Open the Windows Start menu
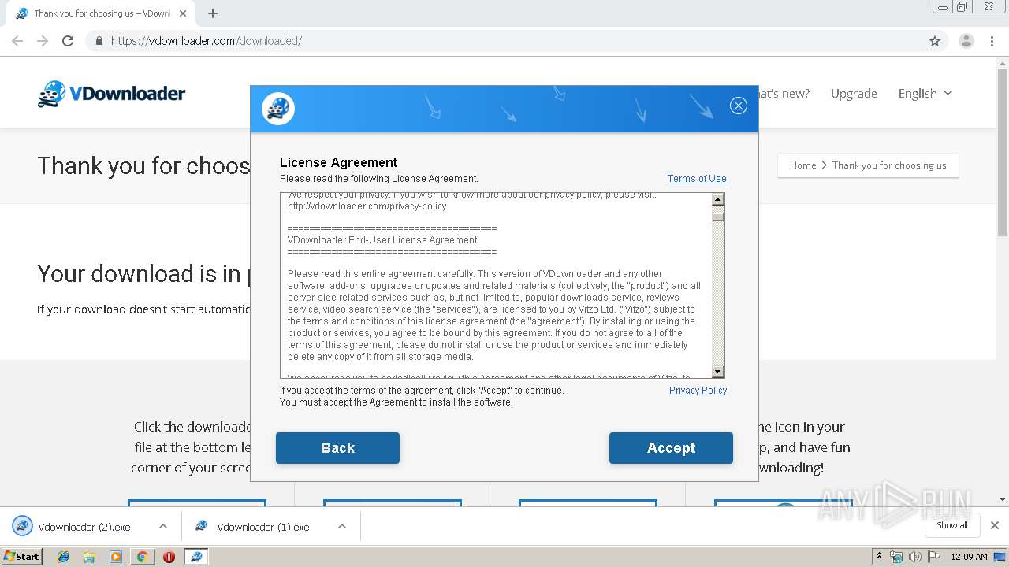This screenshot has height=567, width=1009. pos(22,556)
